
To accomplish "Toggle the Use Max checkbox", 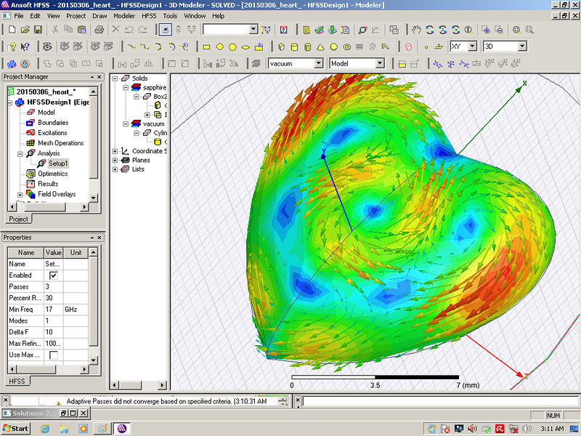I will pos(53,355).
